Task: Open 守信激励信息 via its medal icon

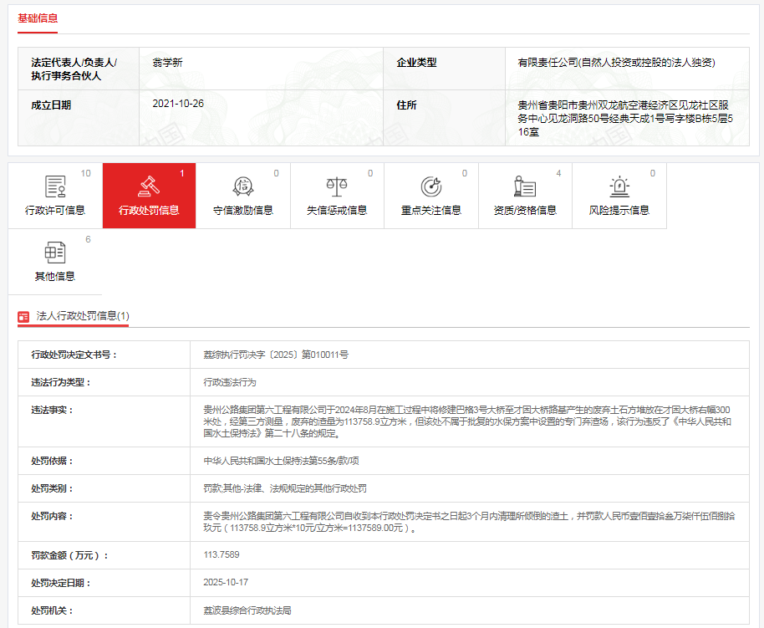Action: tap(243, 186)
